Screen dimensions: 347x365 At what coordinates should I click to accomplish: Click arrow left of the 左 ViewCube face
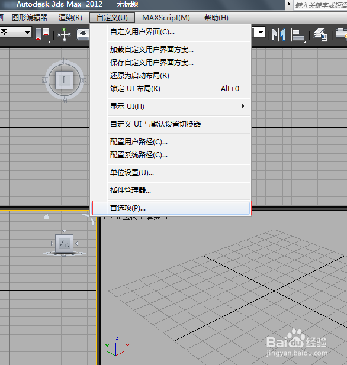(52, 244)
